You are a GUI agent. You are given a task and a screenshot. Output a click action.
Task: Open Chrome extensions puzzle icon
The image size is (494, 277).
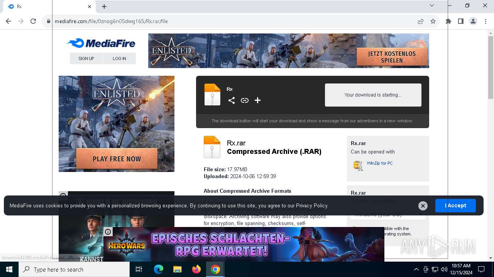(x=448, y=21)
